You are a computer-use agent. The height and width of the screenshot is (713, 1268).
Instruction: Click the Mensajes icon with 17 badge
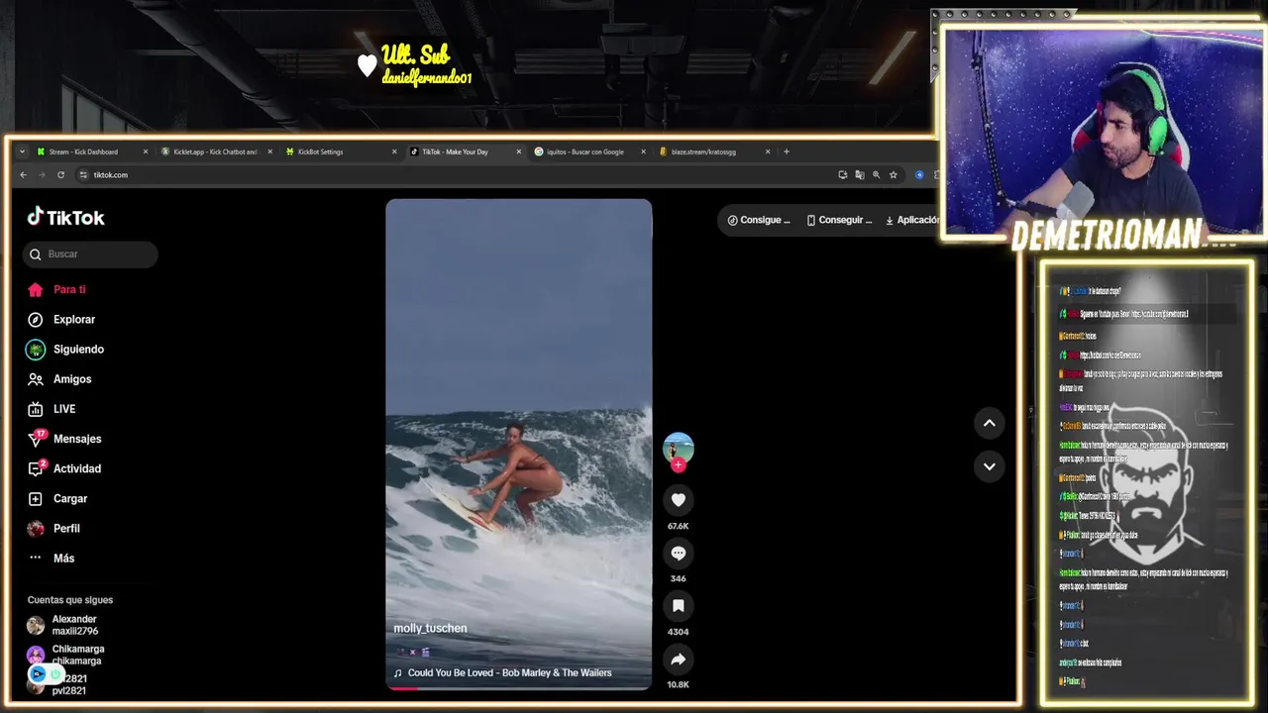(37, 438)
